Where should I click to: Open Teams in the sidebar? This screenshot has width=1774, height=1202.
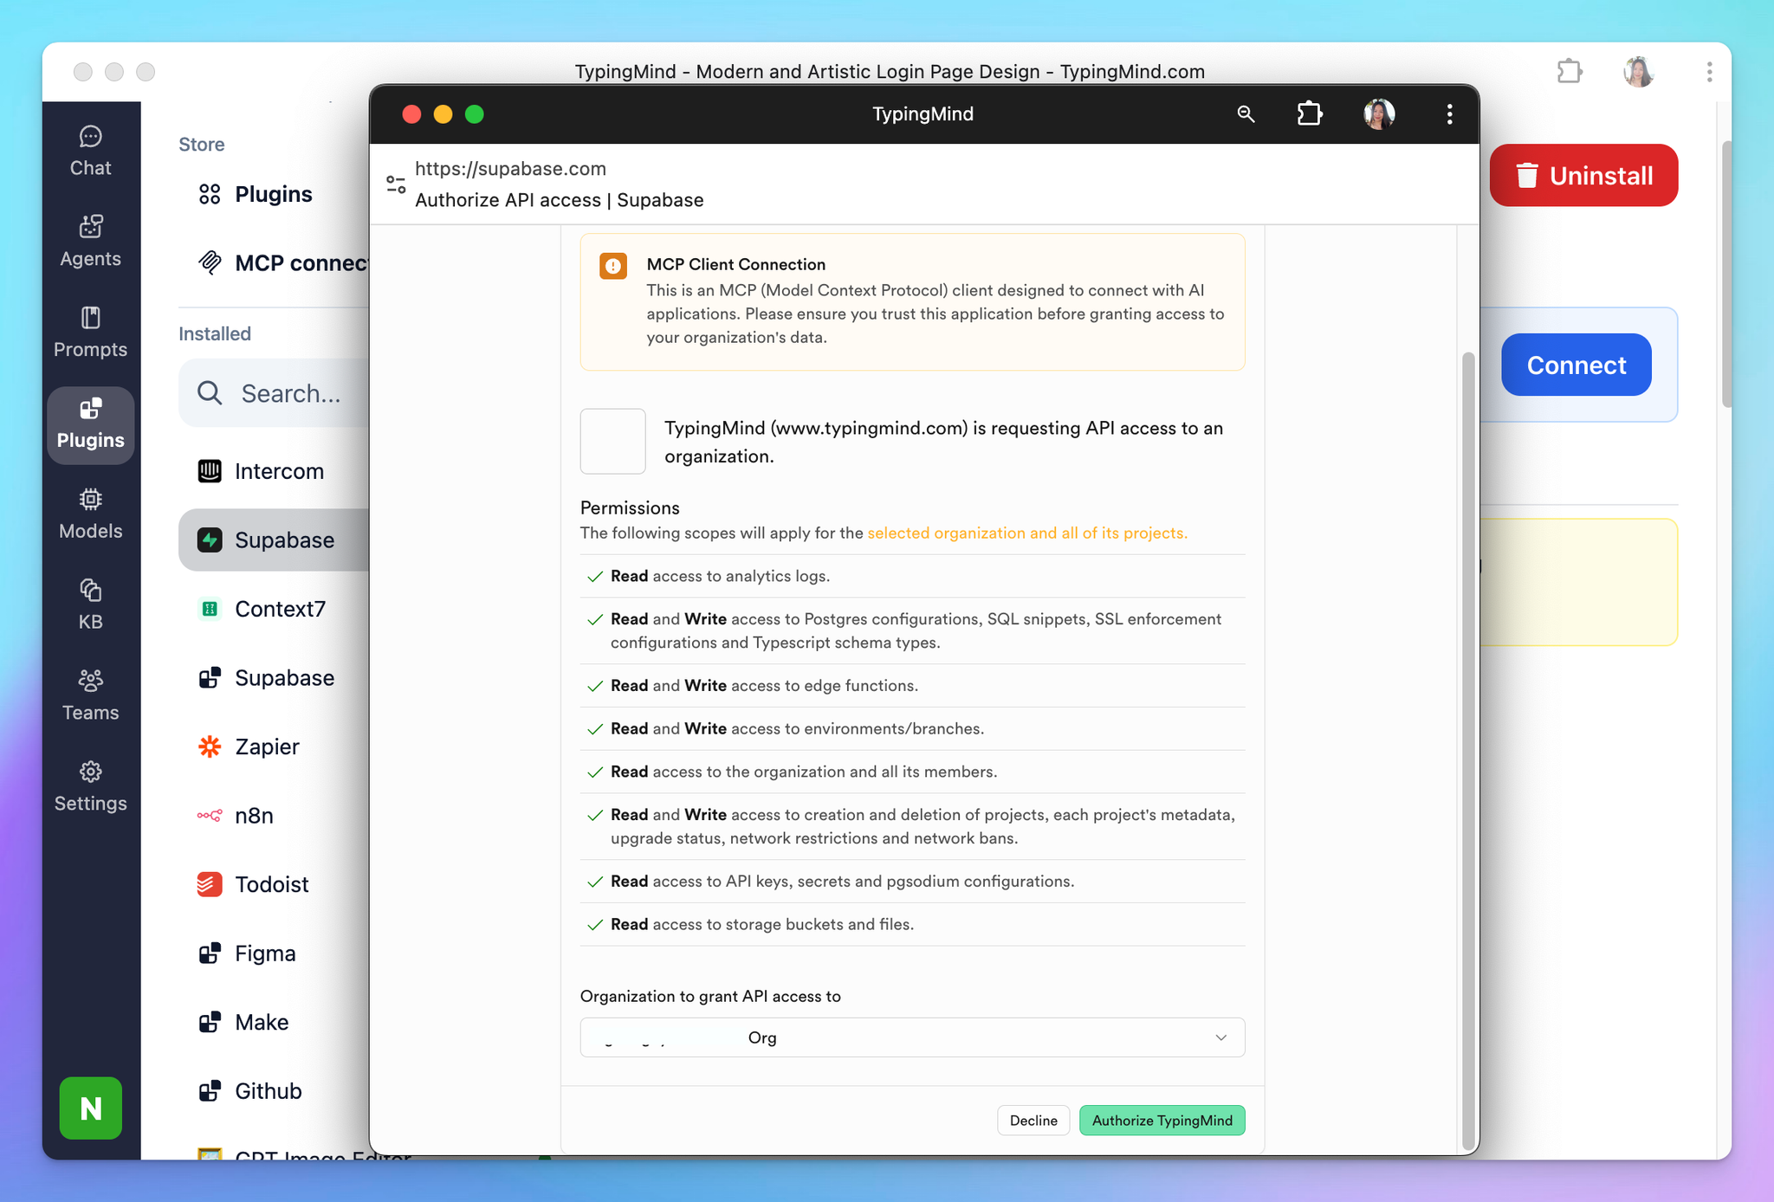(x=90, y=695)
